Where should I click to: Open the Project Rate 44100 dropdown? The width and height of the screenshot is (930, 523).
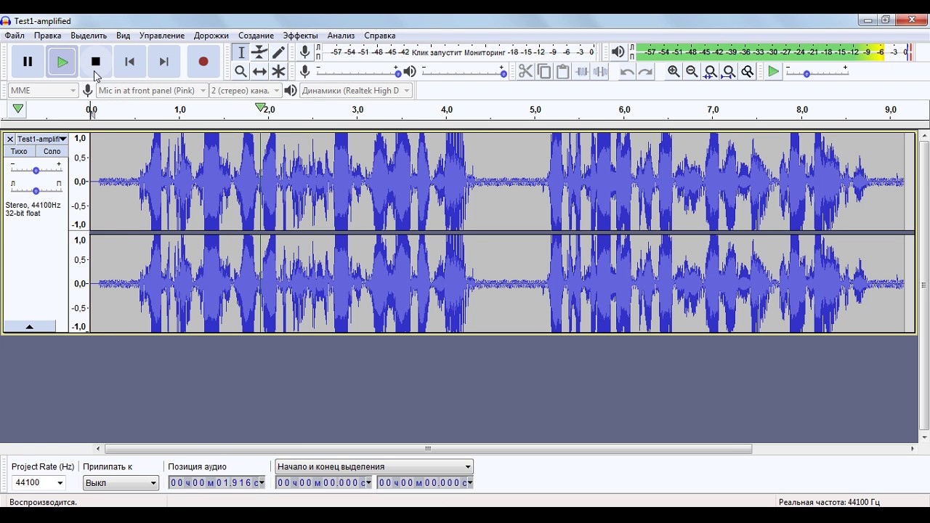[x=38, y=482]
